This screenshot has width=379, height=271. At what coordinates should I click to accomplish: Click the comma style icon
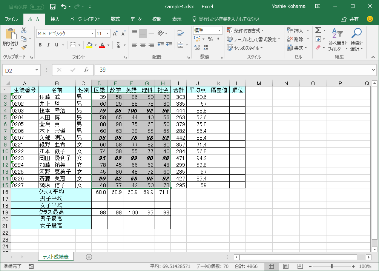[x=218, y=39]
